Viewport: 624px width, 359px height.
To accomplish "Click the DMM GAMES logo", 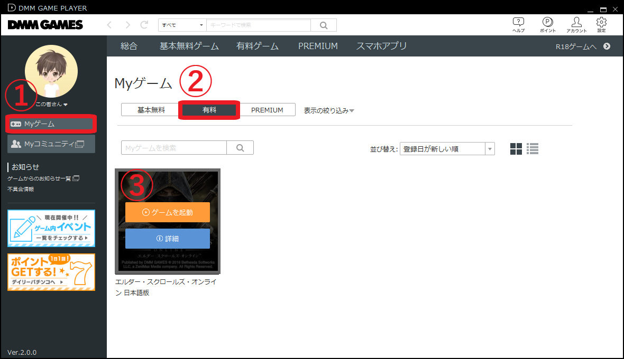I will [x=45, y=25].
